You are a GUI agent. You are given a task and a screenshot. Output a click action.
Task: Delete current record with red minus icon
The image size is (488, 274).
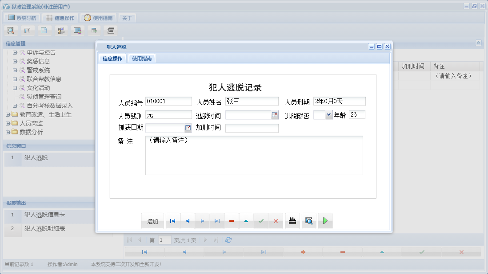pyautogui.click(x=231, y=220)
